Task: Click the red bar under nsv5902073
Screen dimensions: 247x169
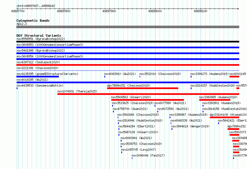Action: [x=235, y=135]
